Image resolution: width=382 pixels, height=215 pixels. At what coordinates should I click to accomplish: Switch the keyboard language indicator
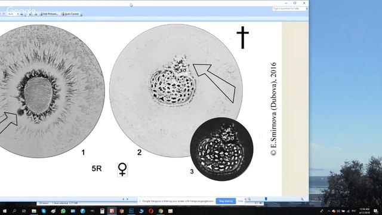tap(354, 211)
